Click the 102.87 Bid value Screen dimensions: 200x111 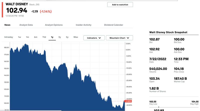[154, 39]
